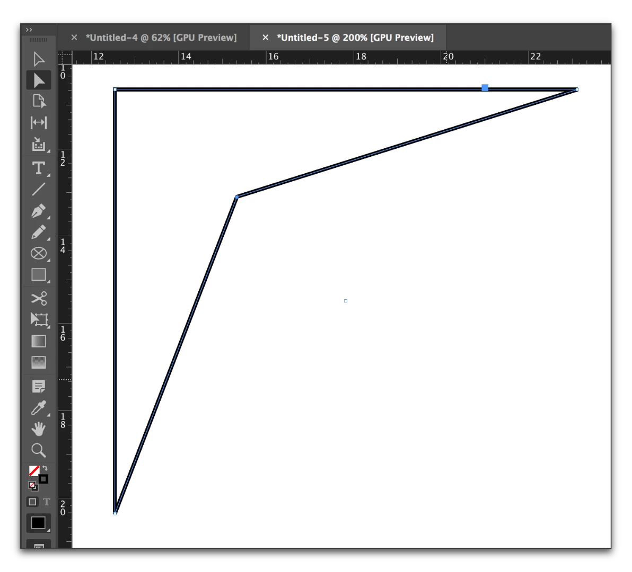Select the Eyedropper tool
The height and width of the screenshot is (572, 632).
[39, 408]
